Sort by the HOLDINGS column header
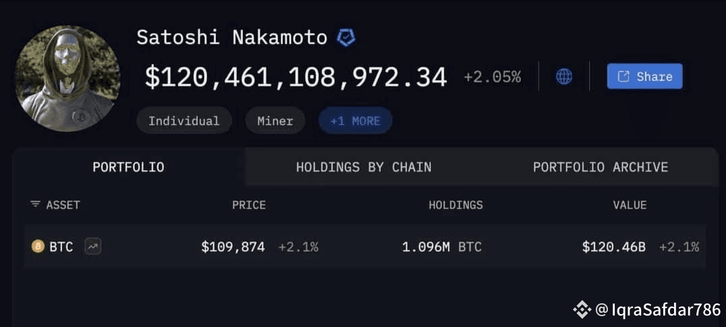The image size is (726, 327). click(x=455, y=205)
